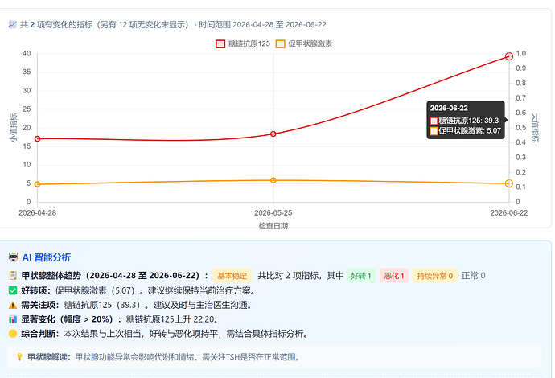Click 糖链抗原125 data point at 2026-05-25
Screen dimensions: 555x378
click(273, 134)
